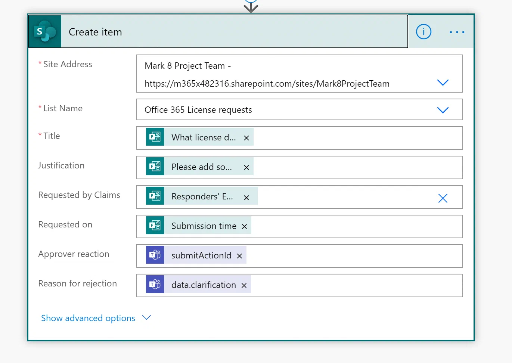Open the info icon for Create item
Viewport: 512px width, 363px height.
[x=423, y=32]
